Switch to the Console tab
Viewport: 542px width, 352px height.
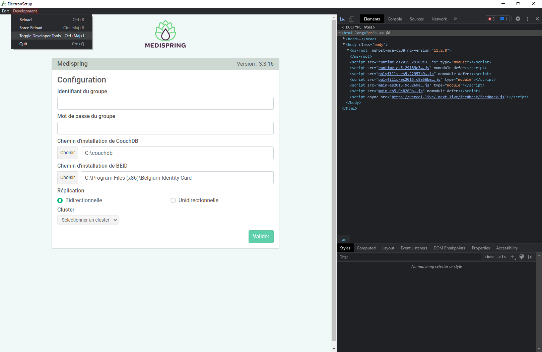pos(395,19)
